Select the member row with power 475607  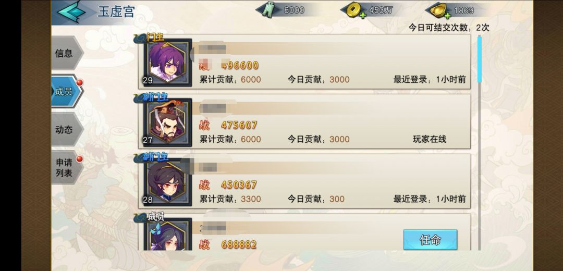tap(304, 121)
